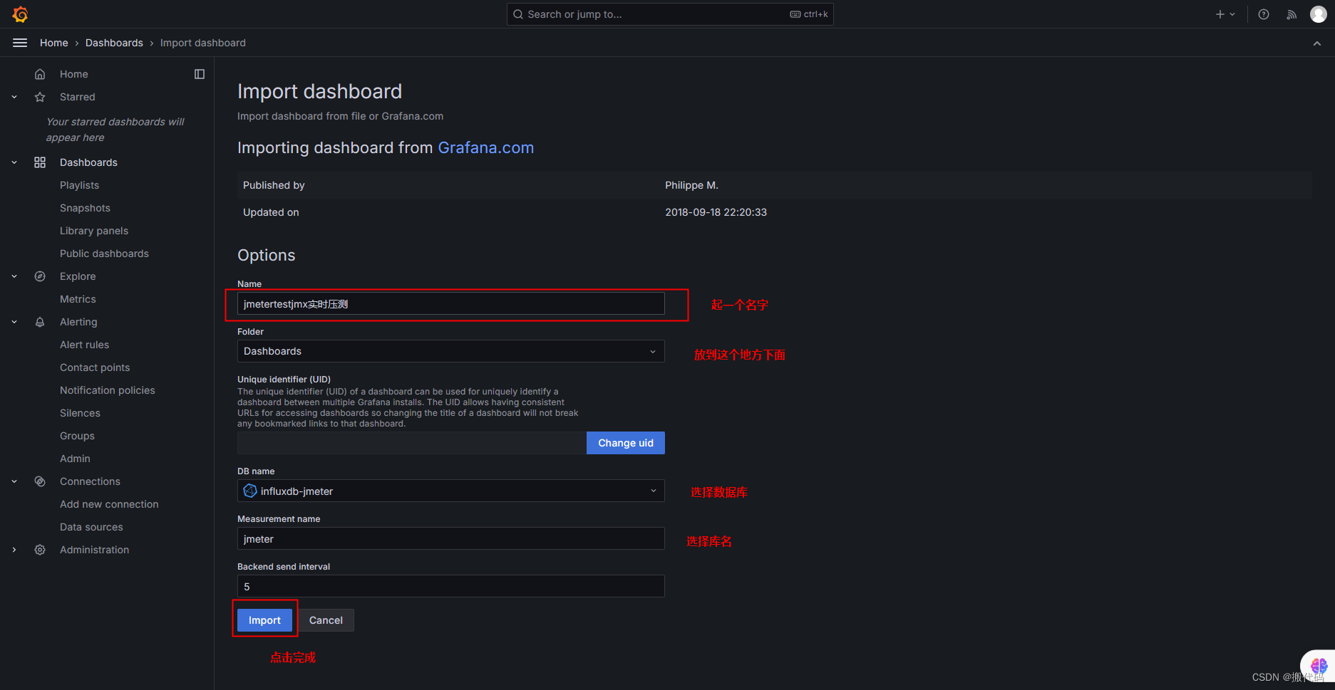Click Dashboards in the breadcrumb

(114, 43)
